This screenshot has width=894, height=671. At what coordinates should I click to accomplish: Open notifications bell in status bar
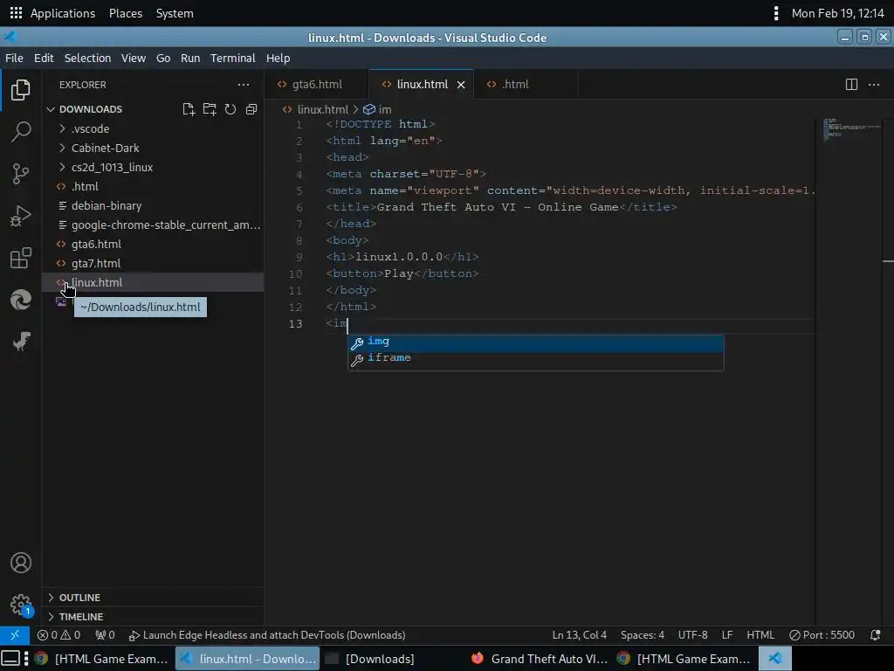point(875,635)
